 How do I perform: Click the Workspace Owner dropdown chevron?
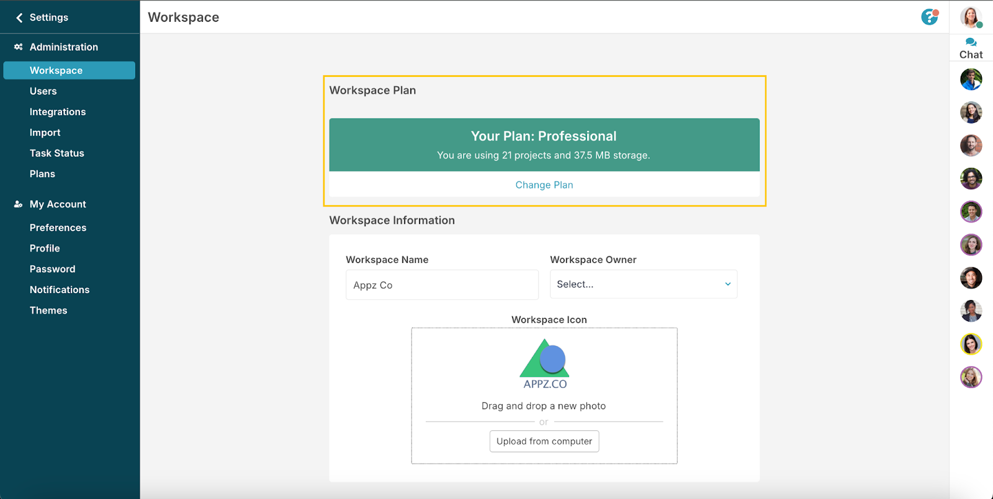(x=728, y=285)
